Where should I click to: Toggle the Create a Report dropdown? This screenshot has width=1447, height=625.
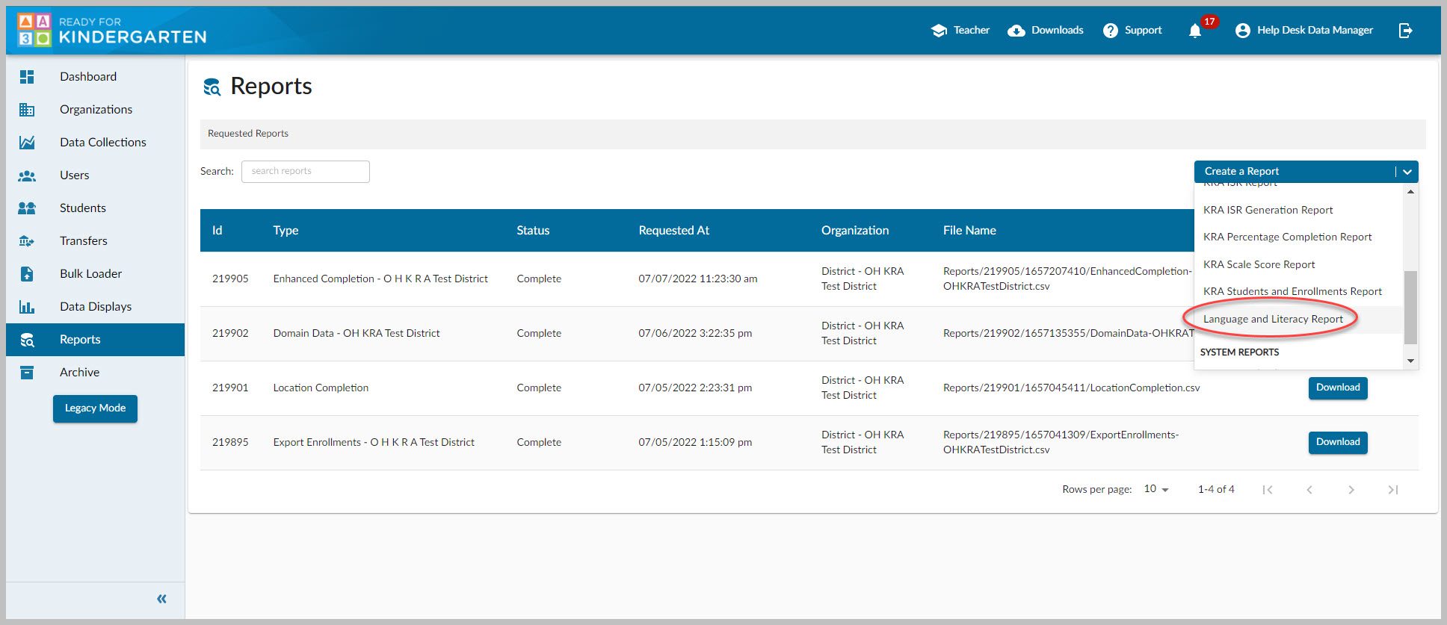pyautogui.click(x=1306, y=171)
